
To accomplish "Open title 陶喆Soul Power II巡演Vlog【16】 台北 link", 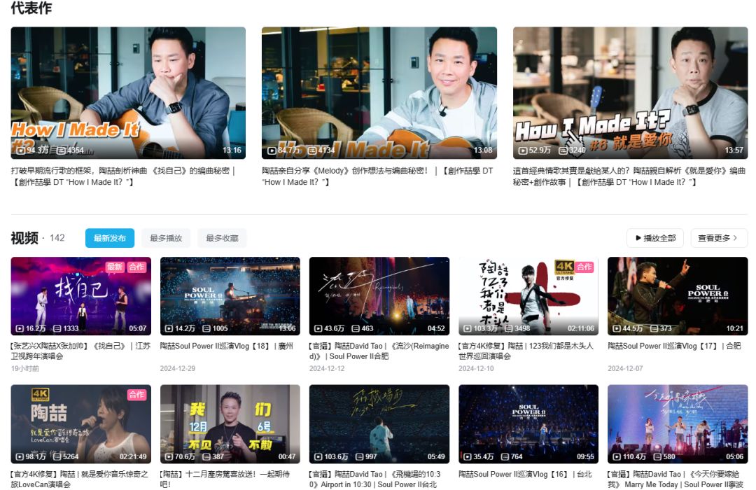I will [x=526, y=474].
